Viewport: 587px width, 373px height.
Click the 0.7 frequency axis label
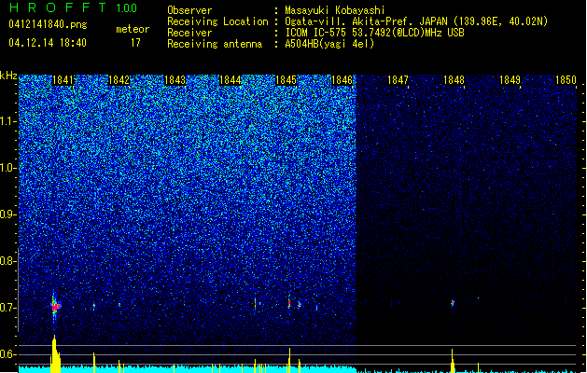click(x=8, y=308)
